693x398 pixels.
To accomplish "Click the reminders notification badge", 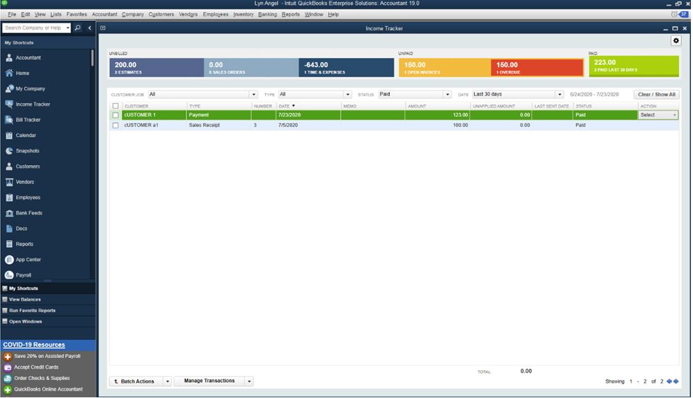I will (684, 14).
